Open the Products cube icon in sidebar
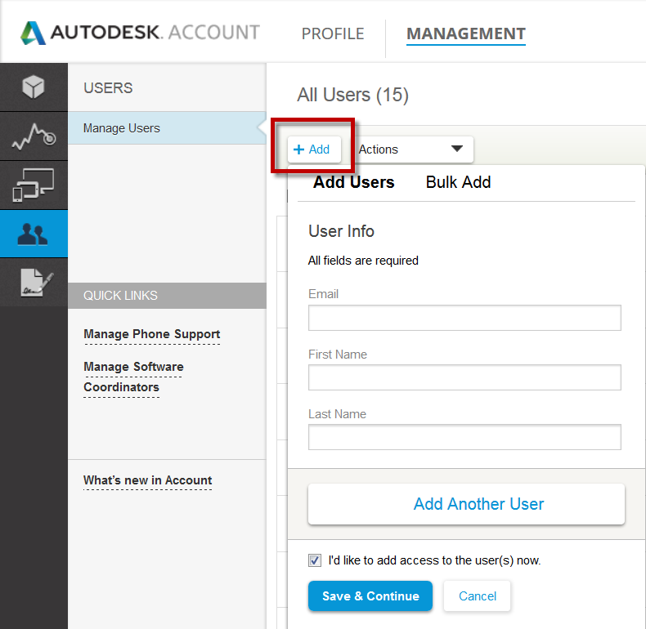This screenshot has width=646, height=629. pos(34,87)
